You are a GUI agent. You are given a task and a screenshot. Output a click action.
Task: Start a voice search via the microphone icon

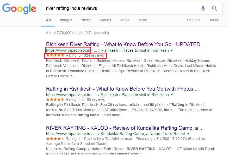pyautogui.click(x=203, y=8)
